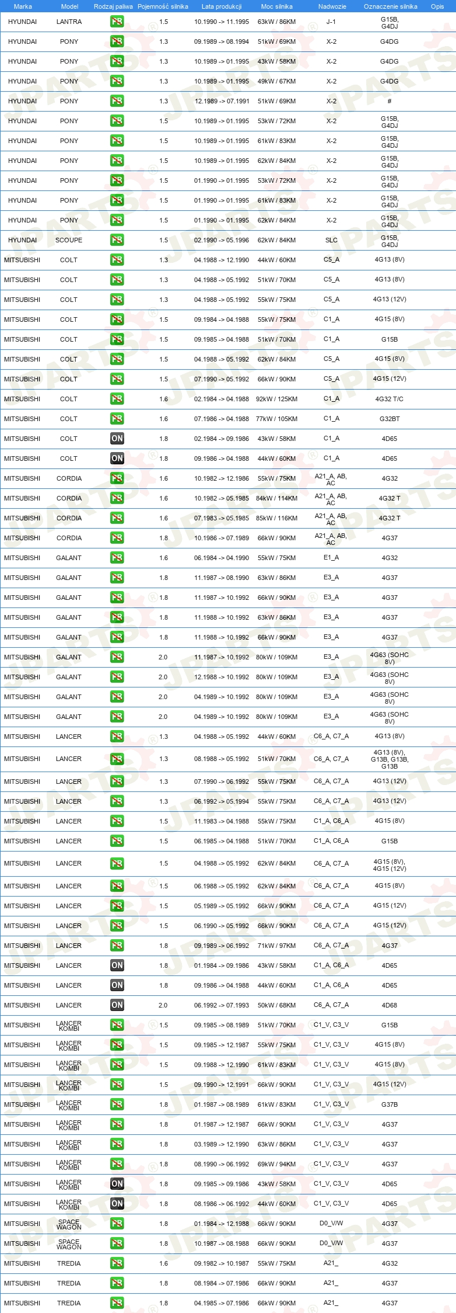Click the 50kW / 68KM power cell
Viewport: 456px width, 1313px height.
tap(276, 1005)
